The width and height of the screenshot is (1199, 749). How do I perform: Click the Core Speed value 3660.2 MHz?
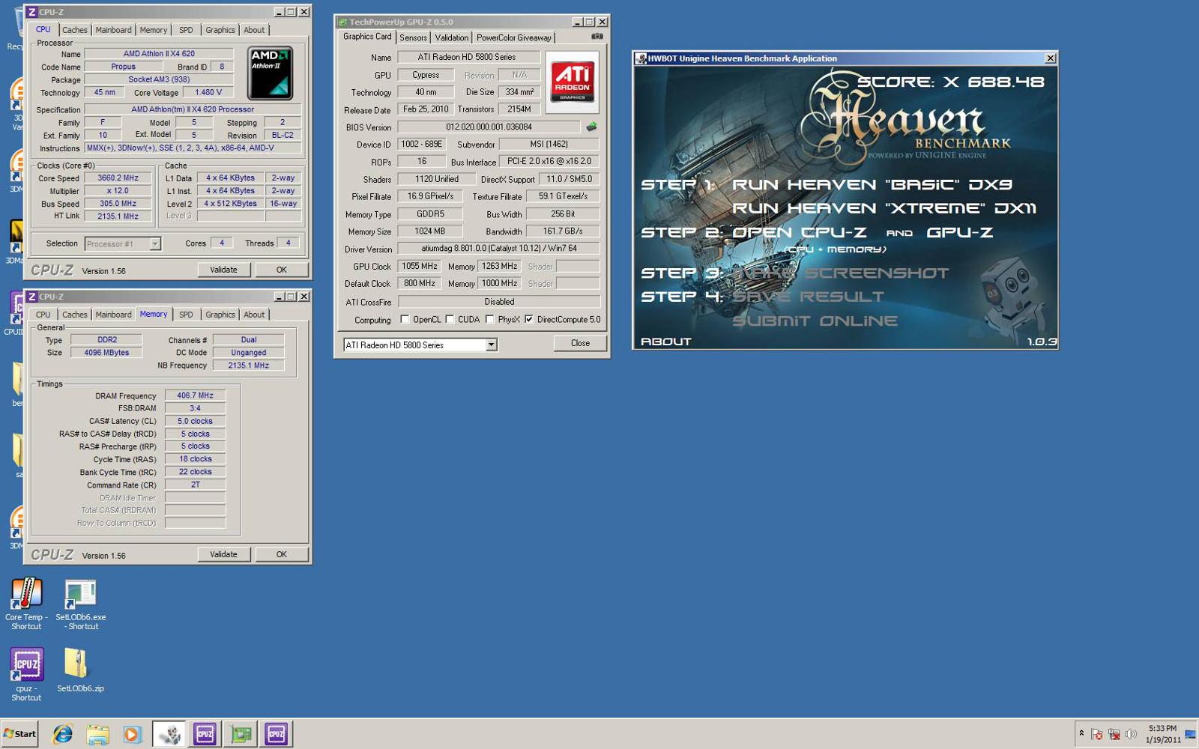click(x=118, y=178)
